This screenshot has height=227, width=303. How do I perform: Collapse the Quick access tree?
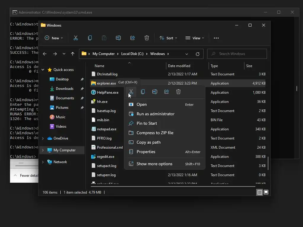tap(43, 70)
